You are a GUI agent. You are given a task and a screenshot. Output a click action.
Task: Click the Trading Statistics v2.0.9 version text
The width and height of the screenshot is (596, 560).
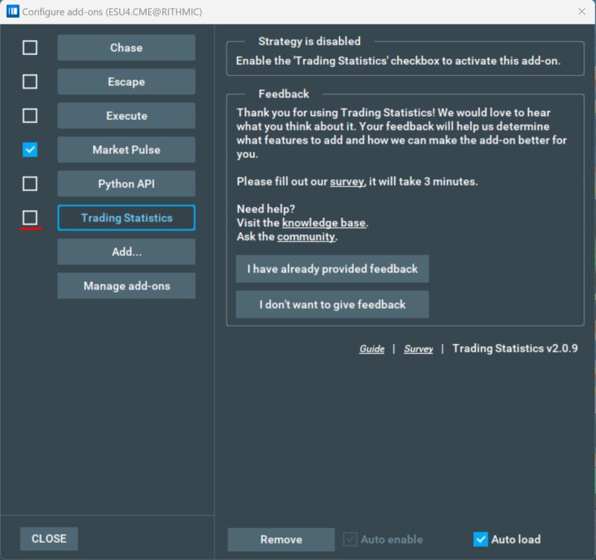click(515, 349)
